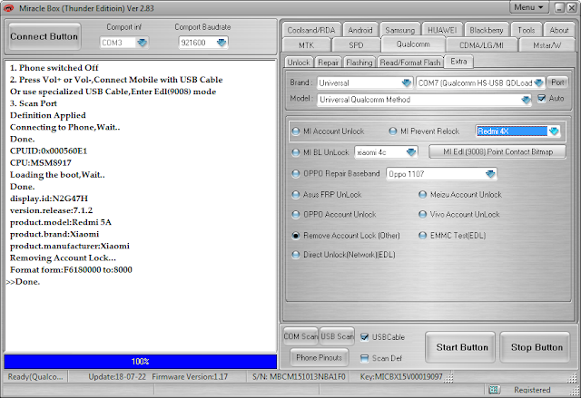
Task: Select the Remove Account Lock (Other) radio
Action: click(x=296, y=236)
